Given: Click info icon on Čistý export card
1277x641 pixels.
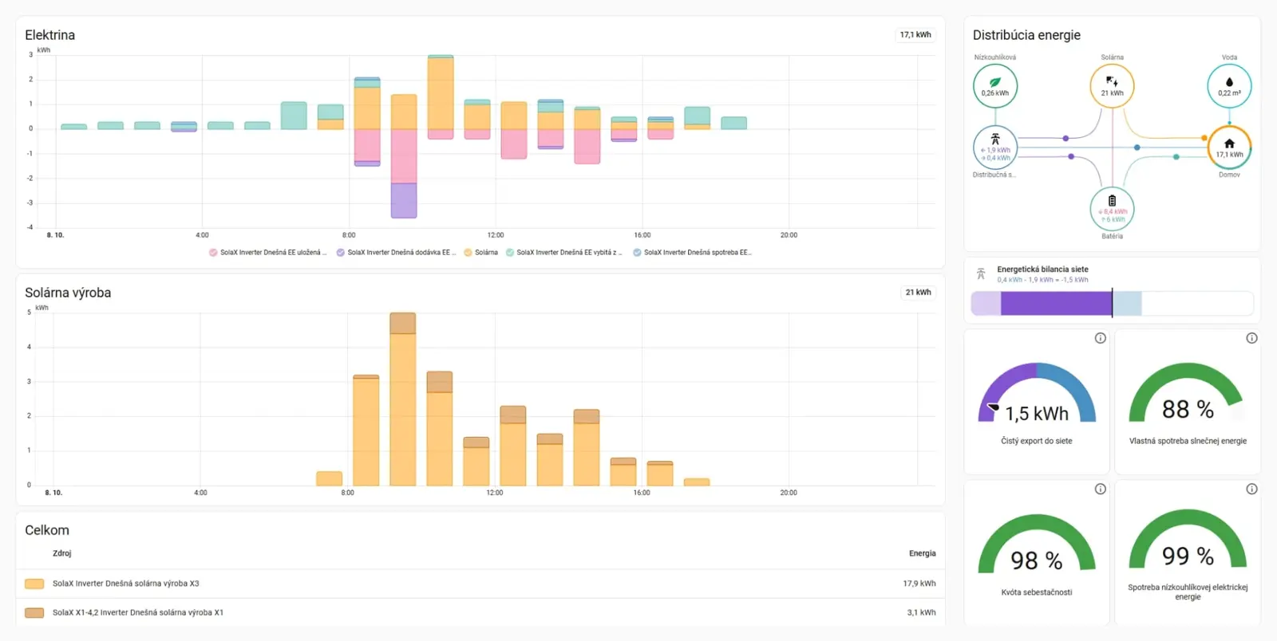Looking at the screenshot, I should pyautogui.click(x=1100, y=338).
